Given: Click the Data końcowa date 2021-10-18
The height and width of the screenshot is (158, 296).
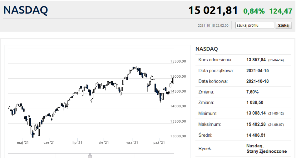Looking at the screenshot, I should coord(257,81).
